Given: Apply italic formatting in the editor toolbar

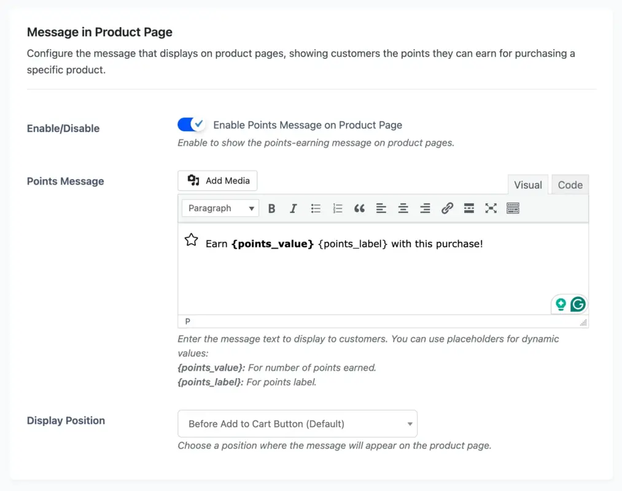Looking at the screenshot, I should pyautogui.click(x=293, y=208).
